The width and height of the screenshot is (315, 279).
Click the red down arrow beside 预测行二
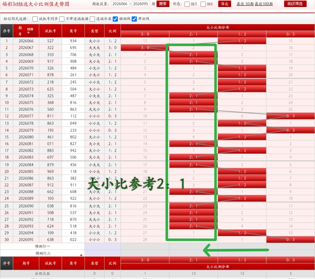pos(81,255)
